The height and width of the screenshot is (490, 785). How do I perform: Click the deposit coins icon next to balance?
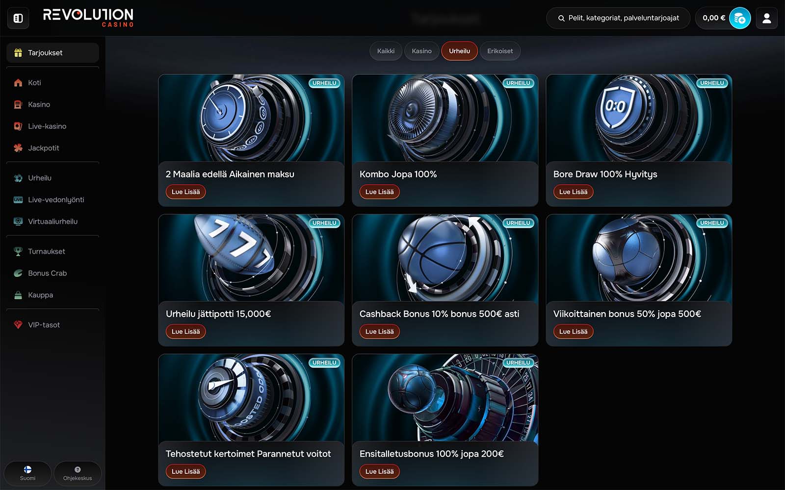pyautogui.click(x=739, y=19)
